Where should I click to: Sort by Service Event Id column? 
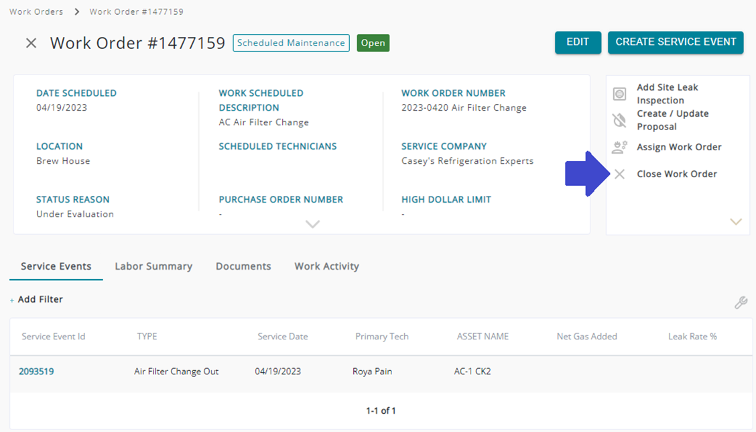(54, 337)
